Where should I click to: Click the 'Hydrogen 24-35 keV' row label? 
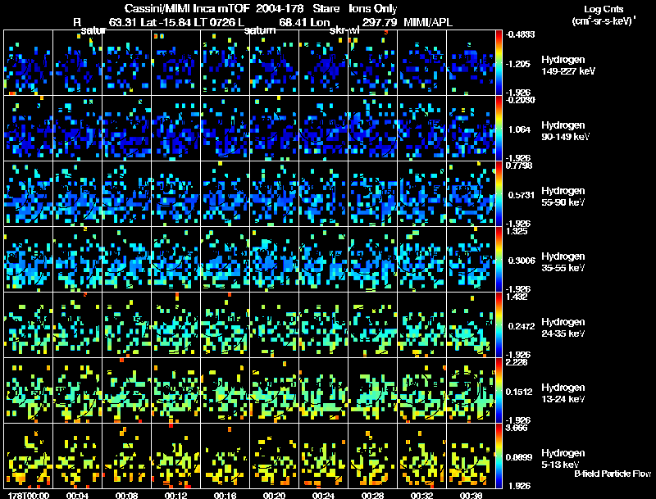[563, 328]
